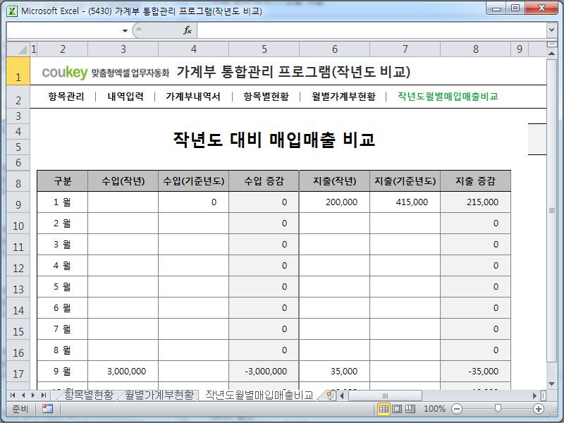Go to next sheet navigation arrow
This screenshot has height=423, width=564.
[33, 396]
